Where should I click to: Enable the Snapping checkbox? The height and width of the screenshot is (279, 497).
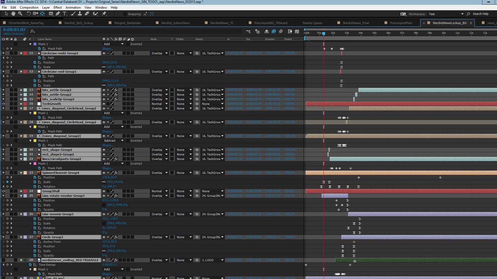point(125,14)
